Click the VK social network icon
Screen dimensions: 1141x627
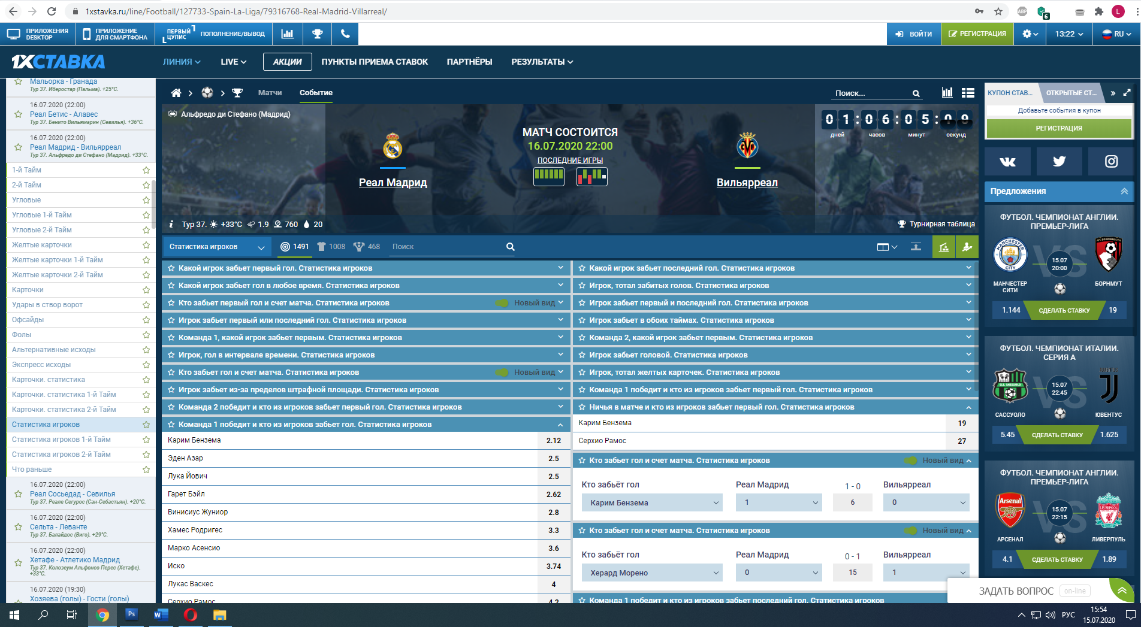click(x=1007, y=161)
